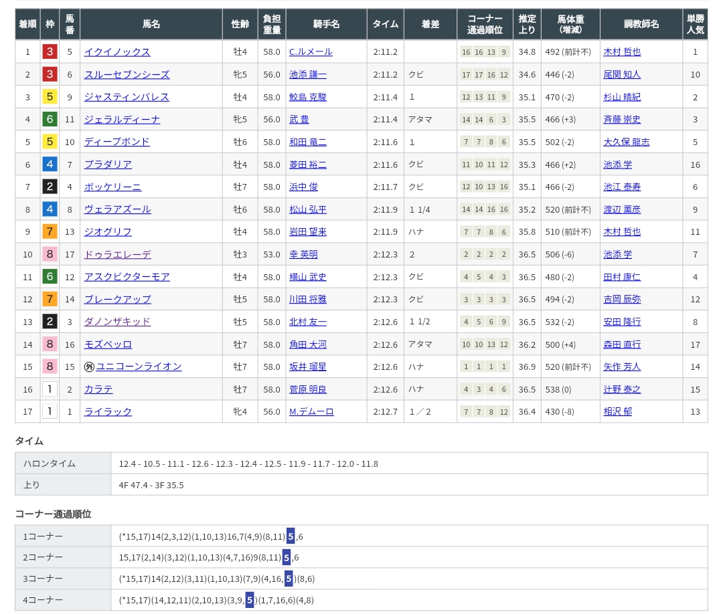Click the jockey link M.デムーロ
Screen dimensions: 723x614
point(311,412)
